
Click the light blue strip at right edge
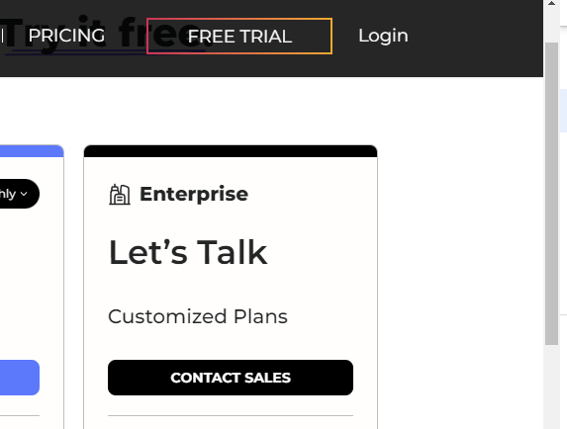tap(564, 110)
